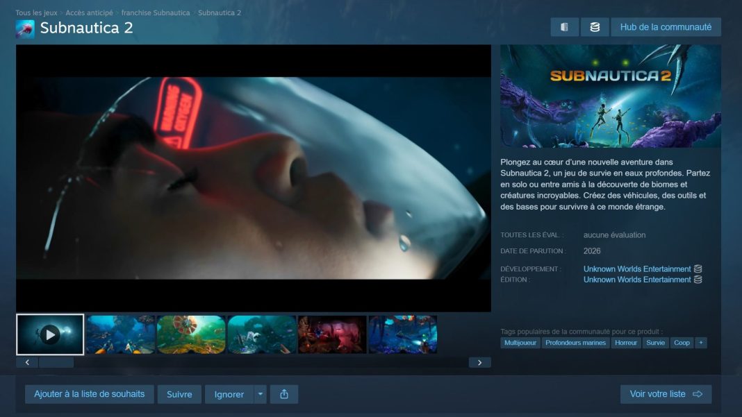Open the Accès anticipé breadcrumb category
This screenshot has height=417, width=742.
pos(91,12)
